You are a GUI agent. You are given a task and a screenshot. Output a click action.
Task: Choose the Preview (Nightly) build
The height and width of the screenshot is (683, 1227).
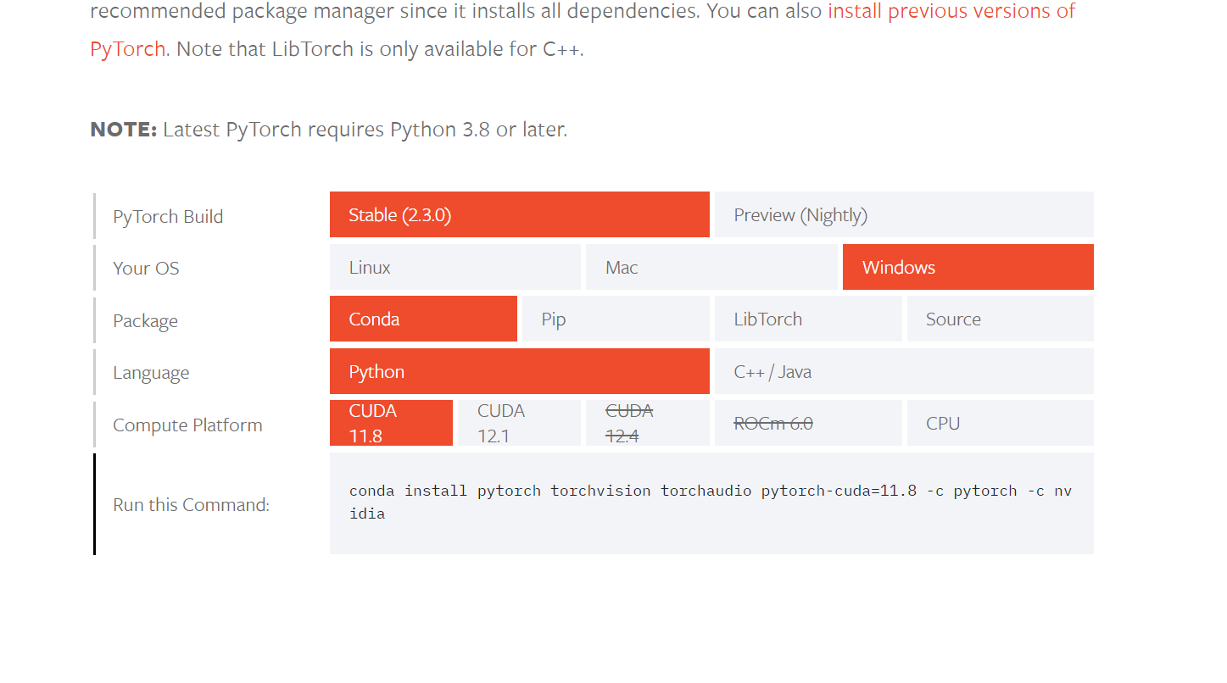904,214
